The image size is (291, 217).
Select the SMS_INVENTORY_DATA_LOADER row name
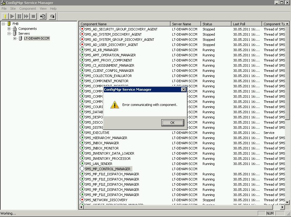click(x=110, y=153)
